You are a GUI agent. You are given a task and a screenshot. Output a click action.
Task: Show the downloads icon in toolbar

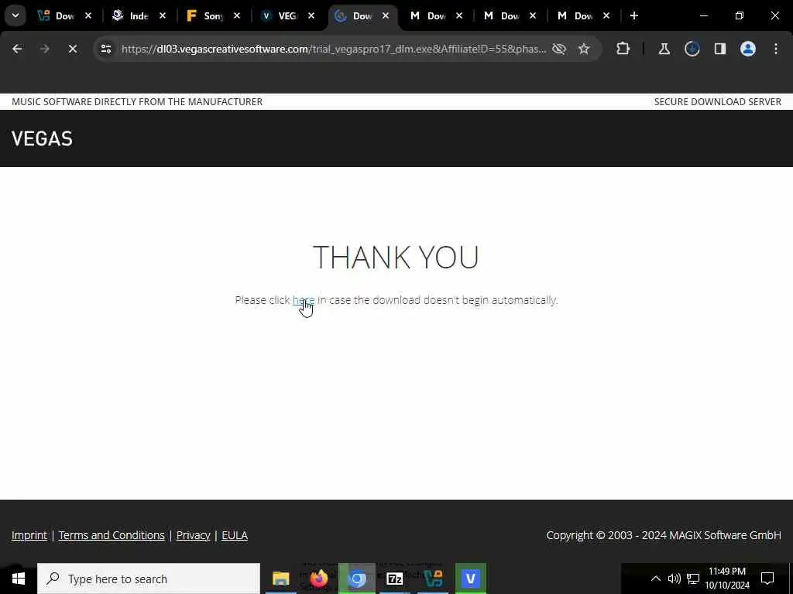click(692, 49)
